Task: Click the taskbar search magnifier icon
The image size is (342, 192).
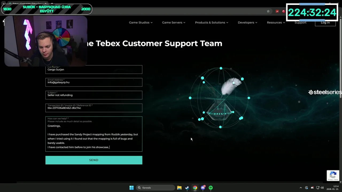Action: pyautogui.click(x=139, y=188)
